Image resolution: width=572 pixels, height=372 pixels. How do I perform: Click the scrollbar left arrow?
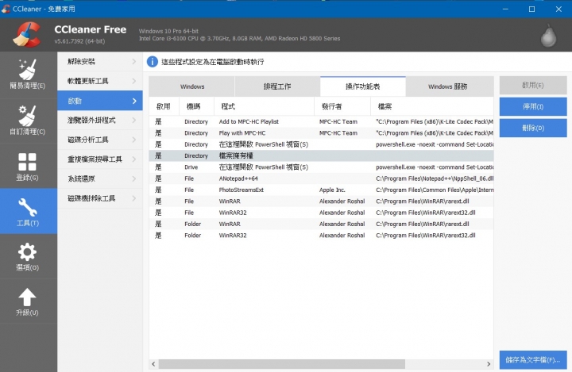153,363
